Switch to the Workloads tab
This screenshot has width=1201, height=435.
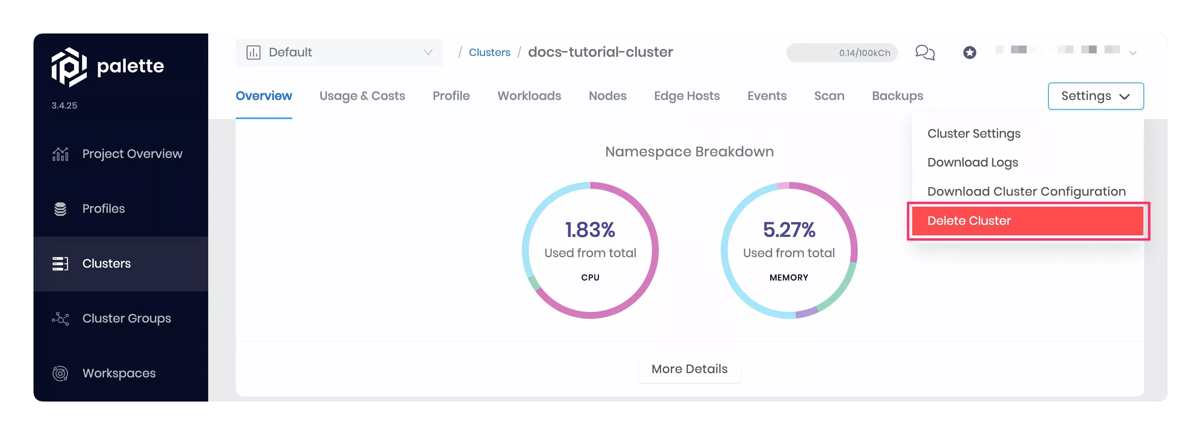(x=529, y=96)
